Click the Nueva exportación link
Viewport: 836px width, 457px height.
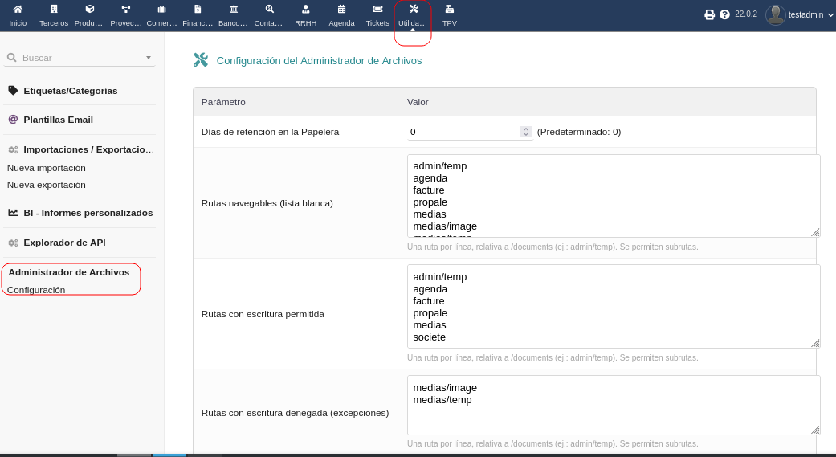47,185
